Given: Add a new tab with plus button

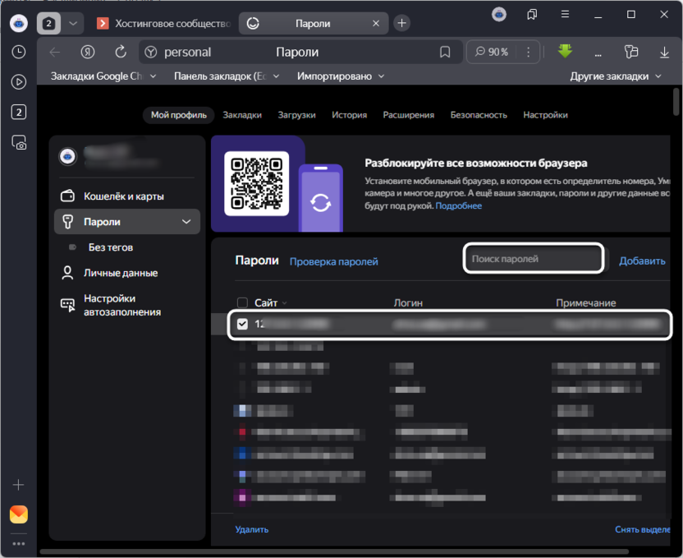Looking at the screenshot, I should pos(401,23).
